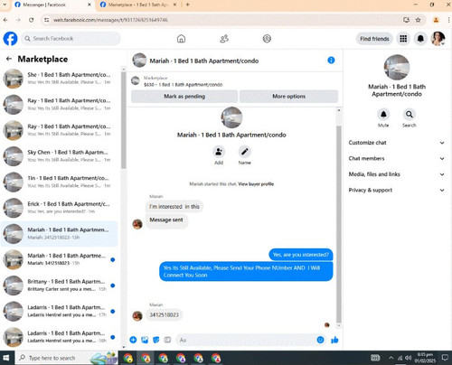Expand Privacy & support section
The width and height of the screenshot is (452, 365).
pos(397,190)
